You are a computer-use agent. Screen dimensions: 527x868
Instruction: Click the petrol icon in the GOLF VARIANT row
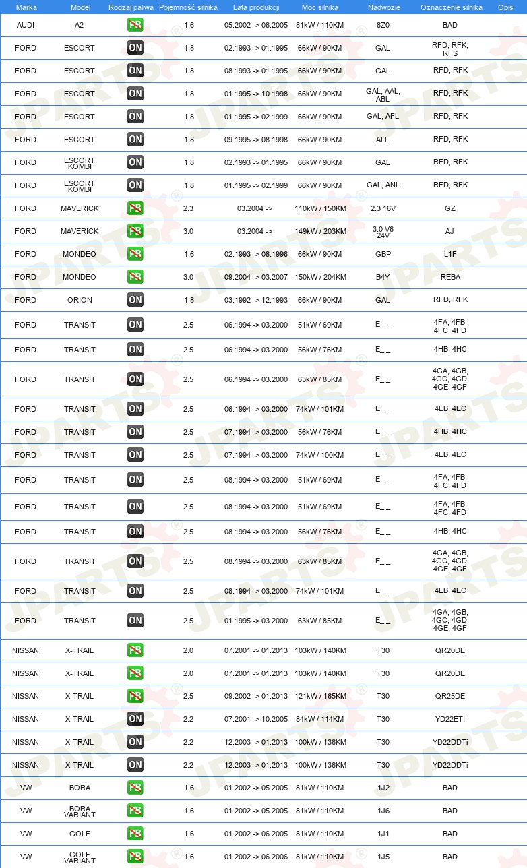point(135,857)
